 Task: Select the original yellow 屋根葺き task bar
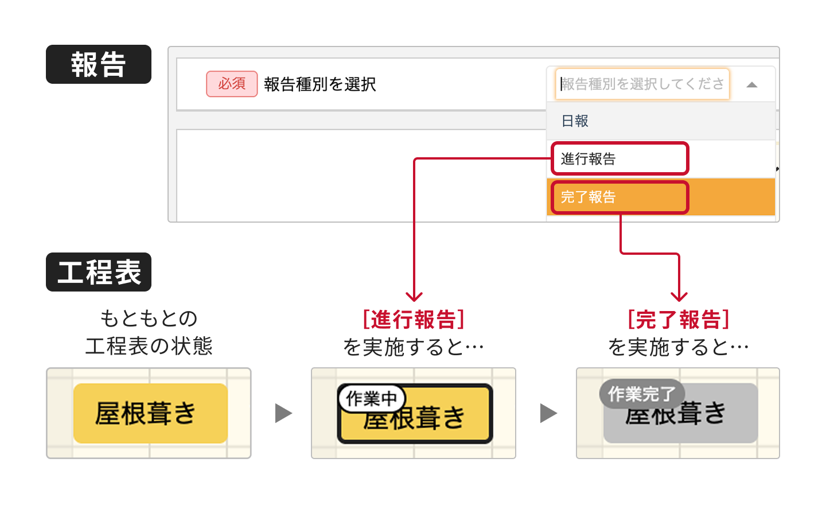150,413
